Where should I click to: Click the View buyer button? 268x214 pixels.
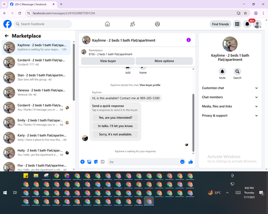pyautogui.click(x=108, y=61)
